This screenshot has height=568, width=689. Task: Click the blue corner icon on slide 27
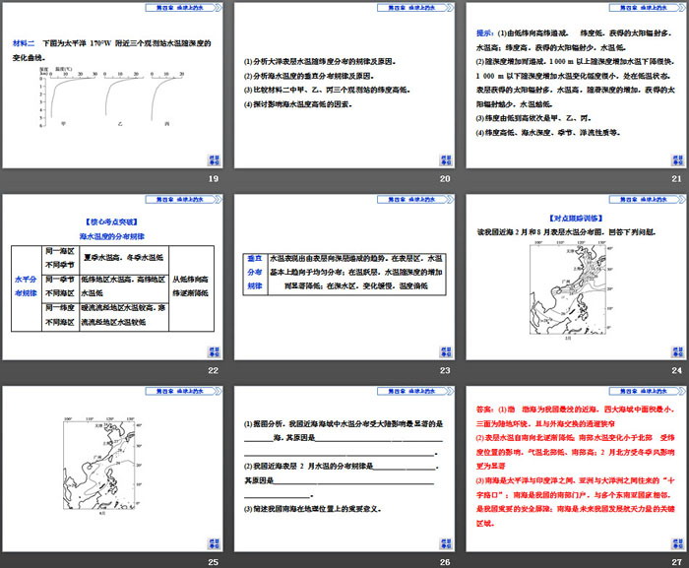point(674,544)
